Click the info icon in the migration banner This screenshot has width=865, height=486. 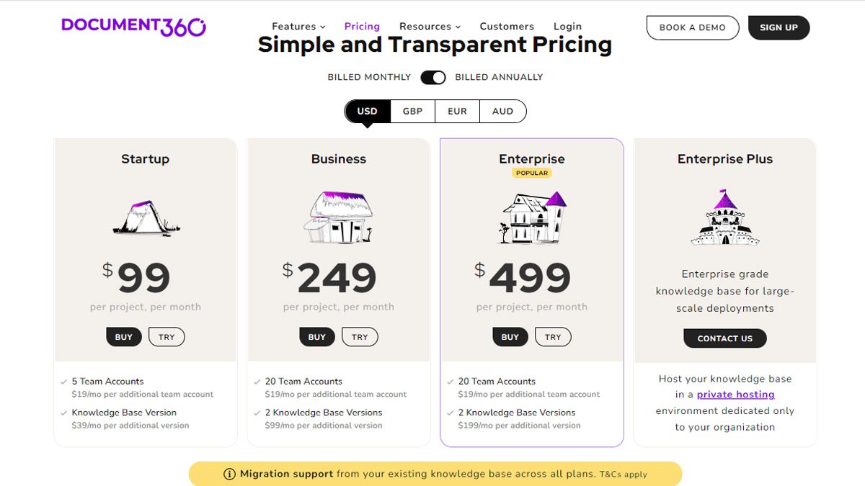pos(229,474)
